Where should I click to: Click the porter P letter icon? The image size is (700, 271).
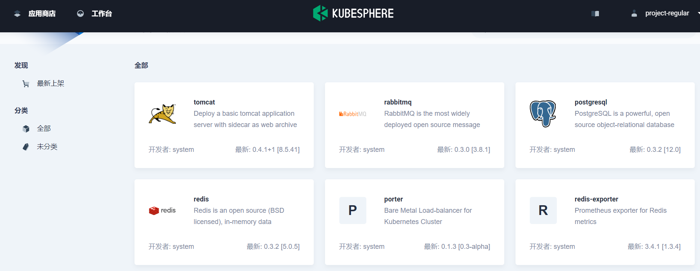point(352,210)
